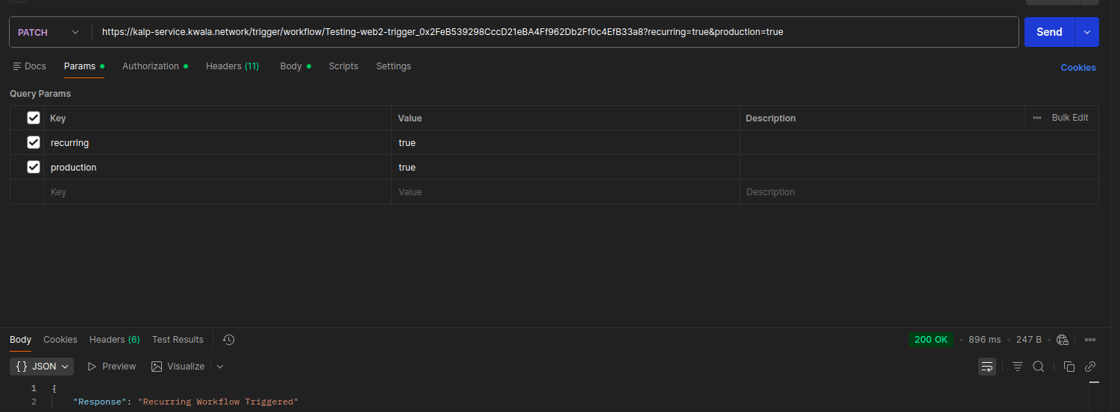1120x412 pixels.
Task: Select the Params tab
Action: point(84,66)
